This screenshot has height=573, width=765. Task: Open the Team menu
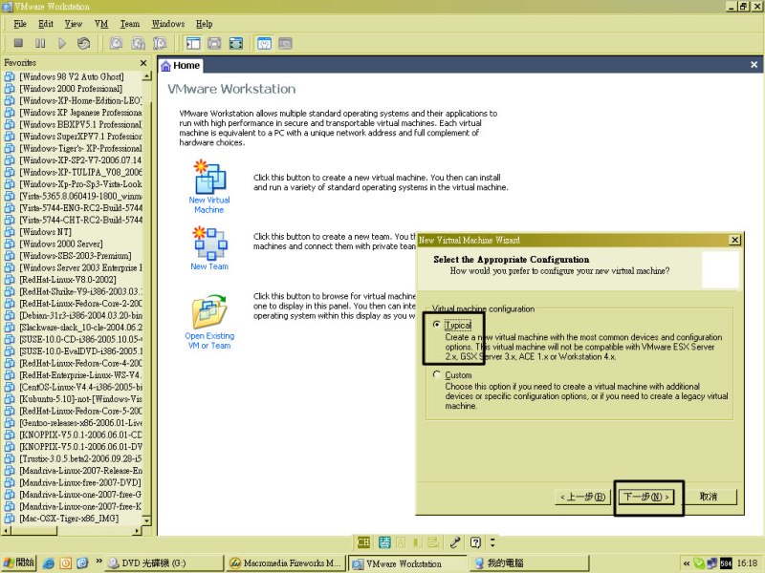click(130, 24)
